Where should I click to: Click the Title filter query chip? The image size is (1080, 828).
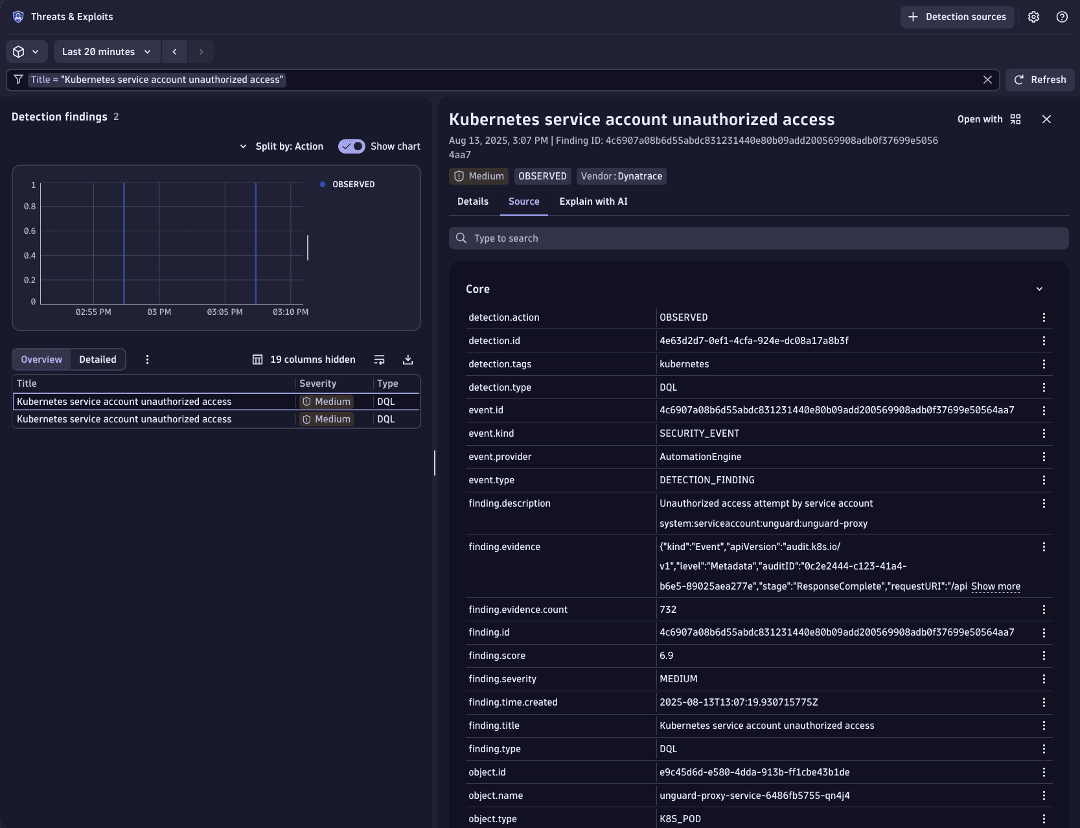[x=157, y=80]
